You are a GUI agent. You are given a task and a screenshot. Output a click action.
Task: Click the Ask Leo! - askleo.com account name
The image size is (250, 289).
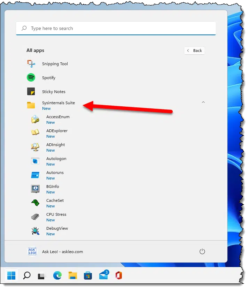pos(62,252)
